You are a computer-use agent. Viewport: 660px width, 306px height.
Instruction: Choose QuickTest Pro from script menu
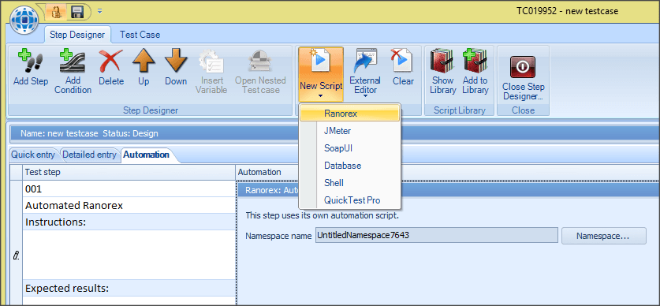coord(350,200)
